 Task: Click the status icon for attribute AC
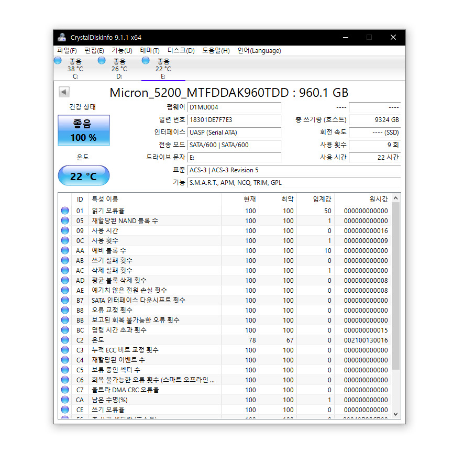click(x=65, y=270)
